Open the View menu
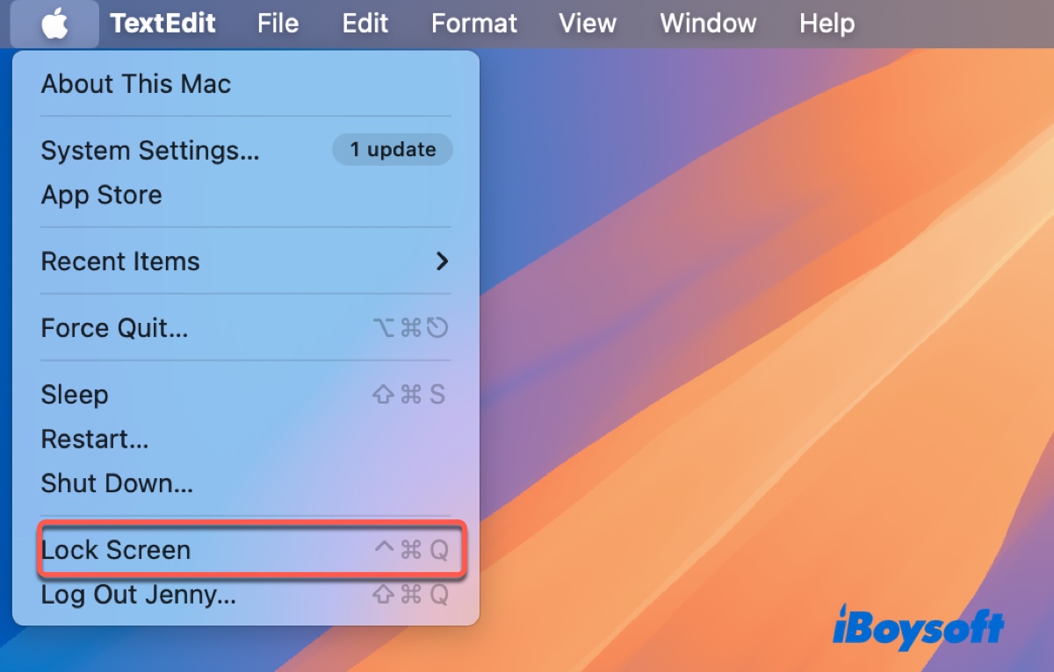The image size is (1054, 672). [x=588, y=24]
